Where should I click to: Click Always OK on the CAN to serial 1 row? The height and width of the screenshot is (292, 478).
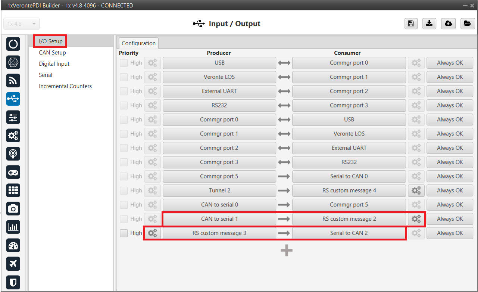coord(450,219)
